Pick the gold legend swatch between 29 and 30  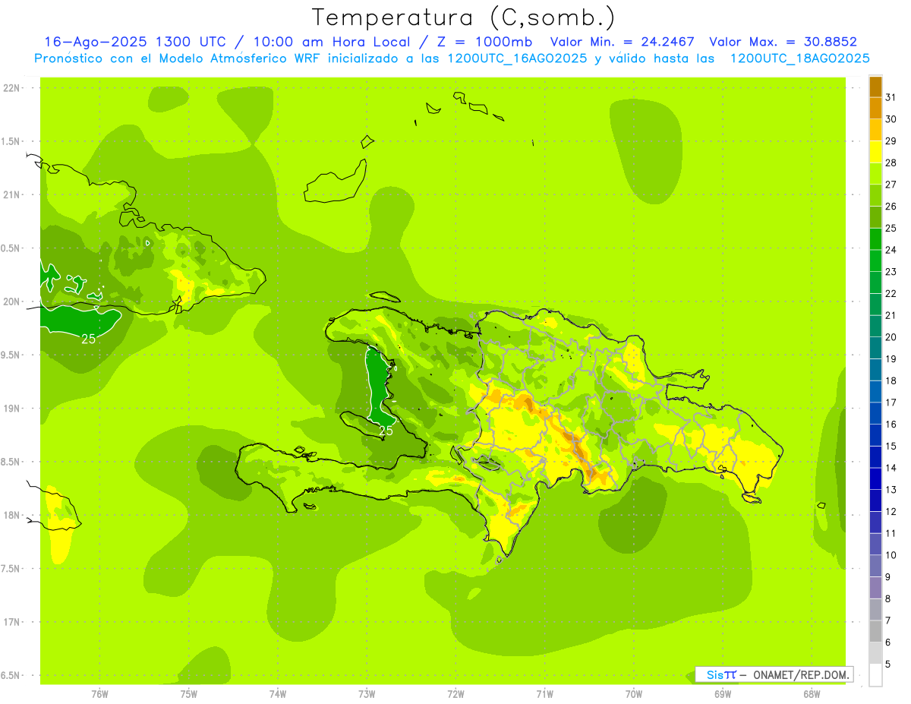[x=875, y=130]
